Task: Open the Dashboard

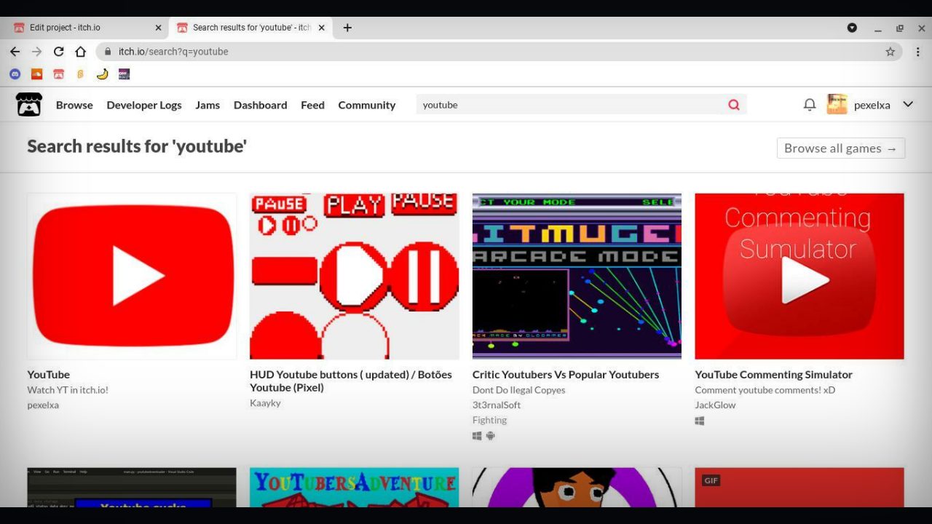Action: 260,105
